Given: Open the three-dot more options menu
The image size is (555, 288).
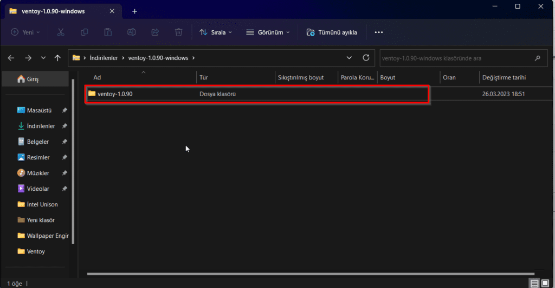Looking at the screenshot, I should coord(379,32).
